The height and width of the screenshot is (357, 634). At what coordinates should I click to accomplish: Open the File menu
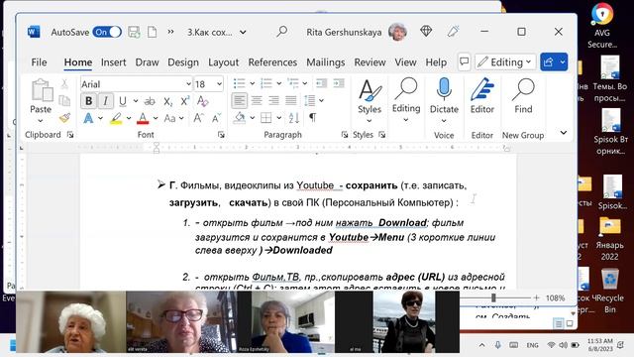tap(39, 62)
